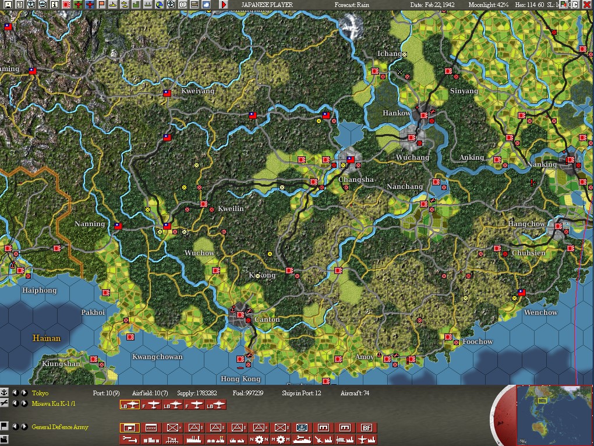
Task: Click the left arrow beside Misawa Ku K-1/1
Action: 16,402
